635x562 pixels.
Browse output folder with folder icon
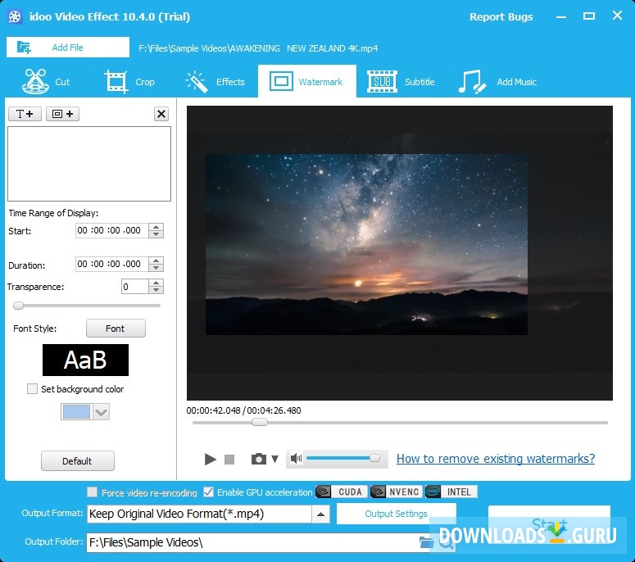(426, 542)
